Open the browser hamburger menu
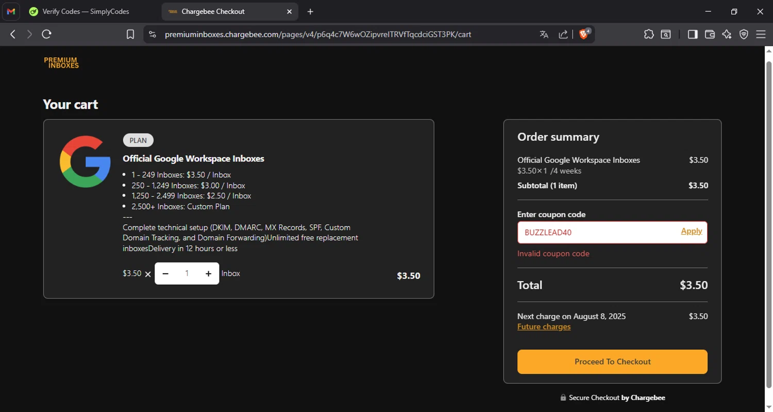Viewport: 773px width, 412px height. [761, 34]
